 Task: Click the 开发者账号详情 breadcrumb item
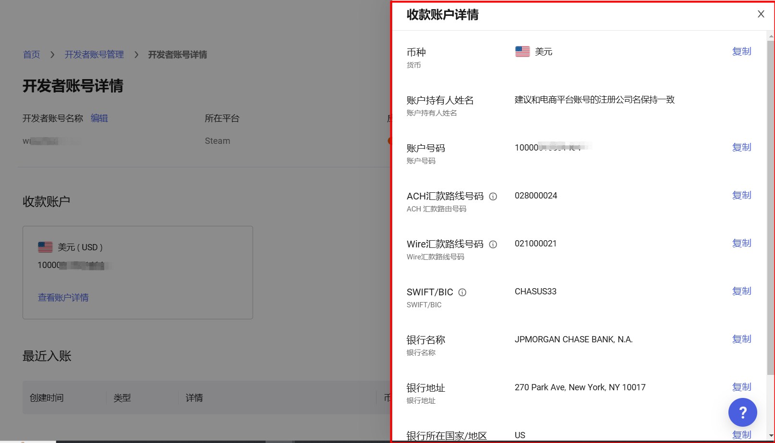(178, 55)
